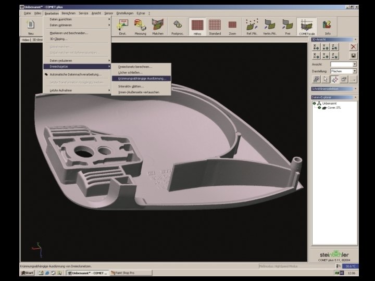Expand the Darstellung dropdown showing Flächen

[355, 71]
